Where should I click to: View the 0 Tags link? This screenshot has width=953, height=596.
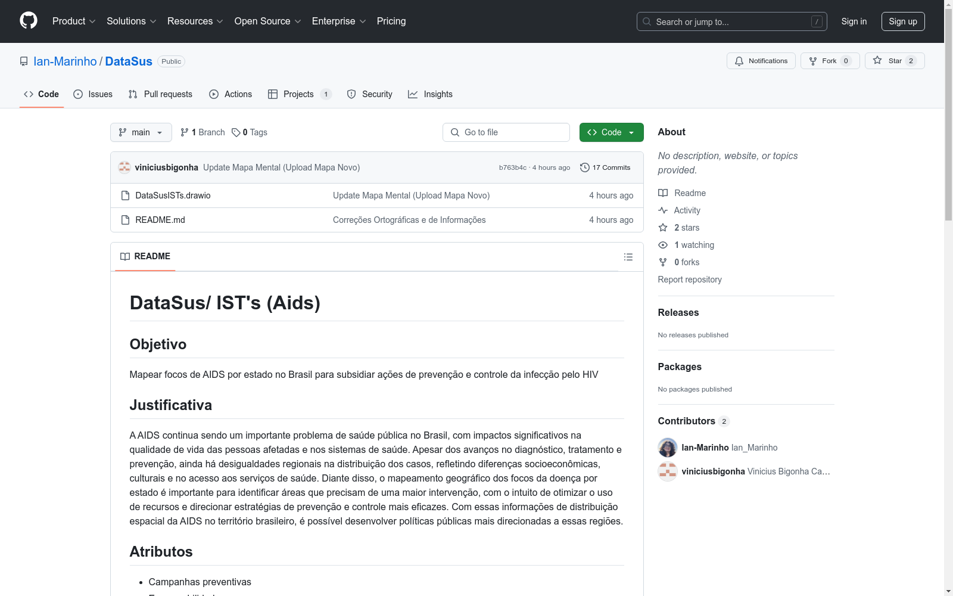pos(250,132)
